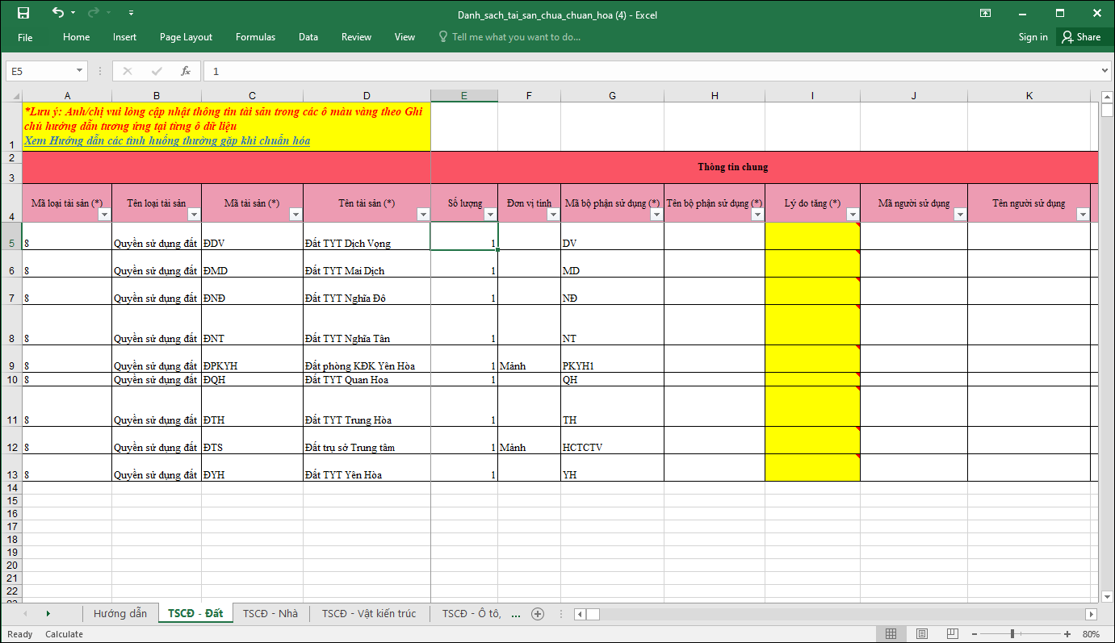Expand the formula bar chevron
Screen dimensions: 1115x643
[x=1105, y=71]
